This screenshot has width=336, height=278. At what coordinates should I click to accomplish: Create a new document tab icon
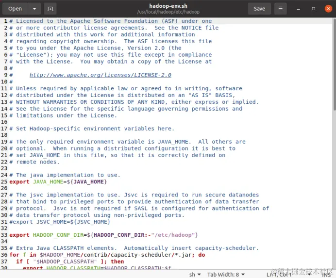pyautogui.click(x=50, y=9)
